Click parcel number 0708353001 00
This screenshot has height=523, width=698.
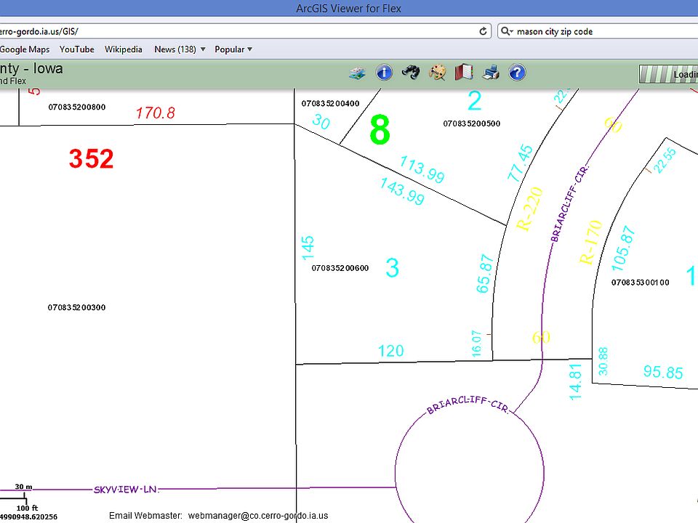pos(640,283)
